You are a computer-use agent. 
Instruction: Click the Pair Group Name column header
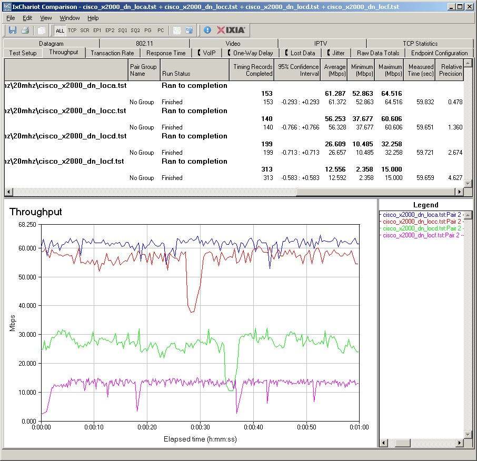[x=144, y=70]
